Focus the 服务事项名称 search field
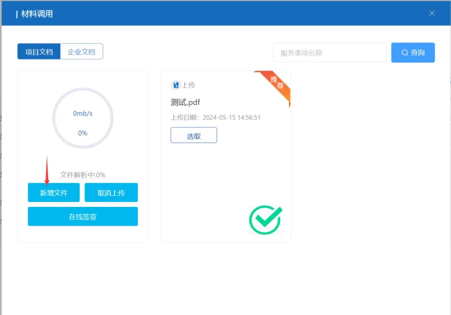The width and height of the screenshot is (451, 315). point(329,53)
